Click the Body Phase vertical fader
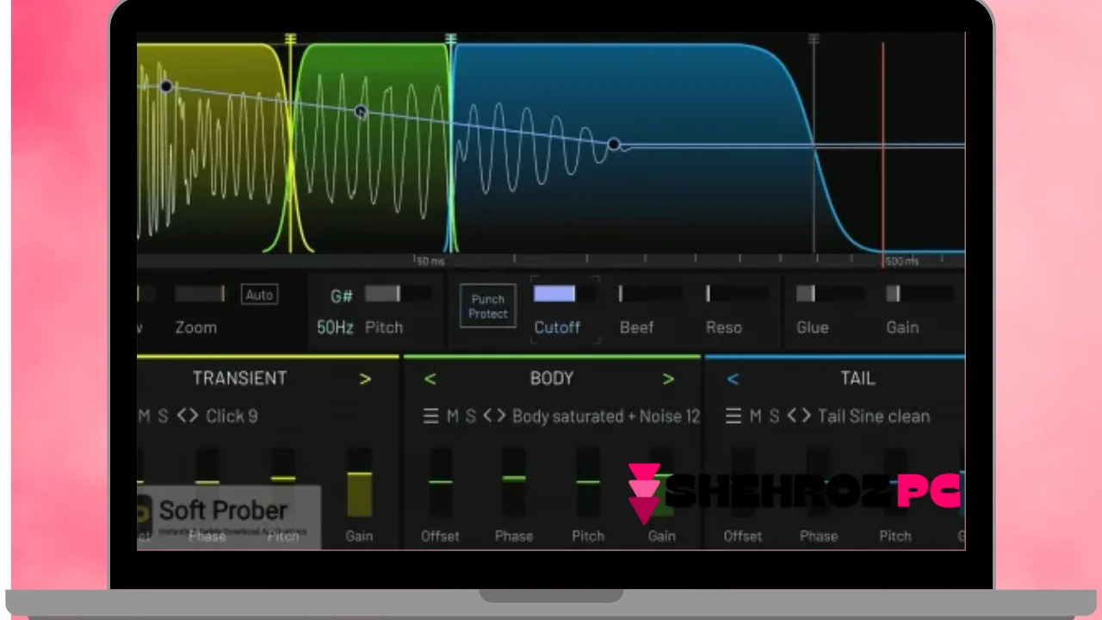Image resolution: width=1102 pixels, height=620 pixels. click(x=514, y=482)
